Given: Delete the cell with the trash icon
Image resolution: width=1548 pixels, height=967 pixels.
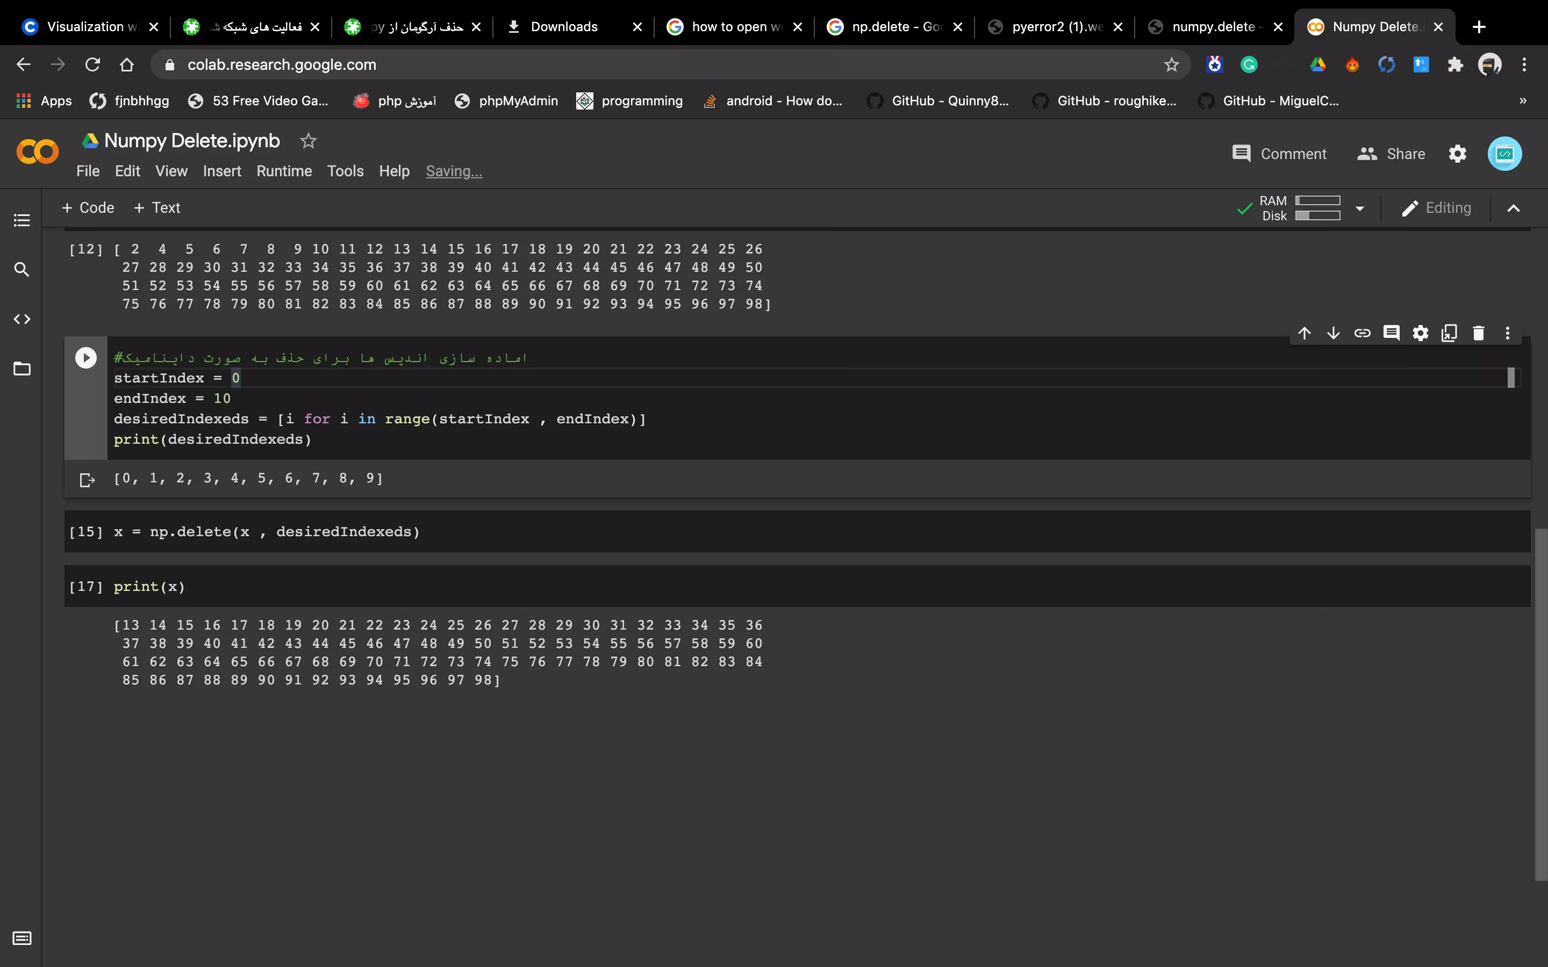Looking at the screenshot, I should tap(1478, 333).
